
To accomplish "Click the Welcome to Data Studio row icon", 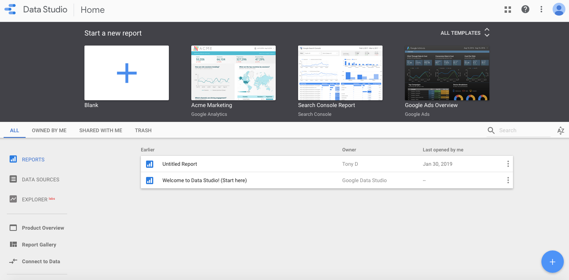I will pyautogui.click(x=150, y=181).
